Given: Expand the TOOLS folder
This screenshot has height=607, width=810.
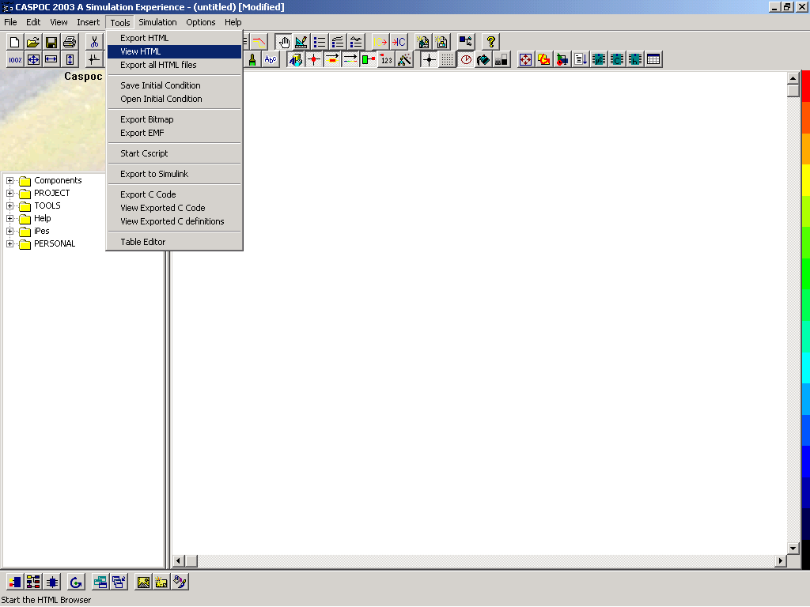Looking at the screenshot, I should tap(9, 206).
